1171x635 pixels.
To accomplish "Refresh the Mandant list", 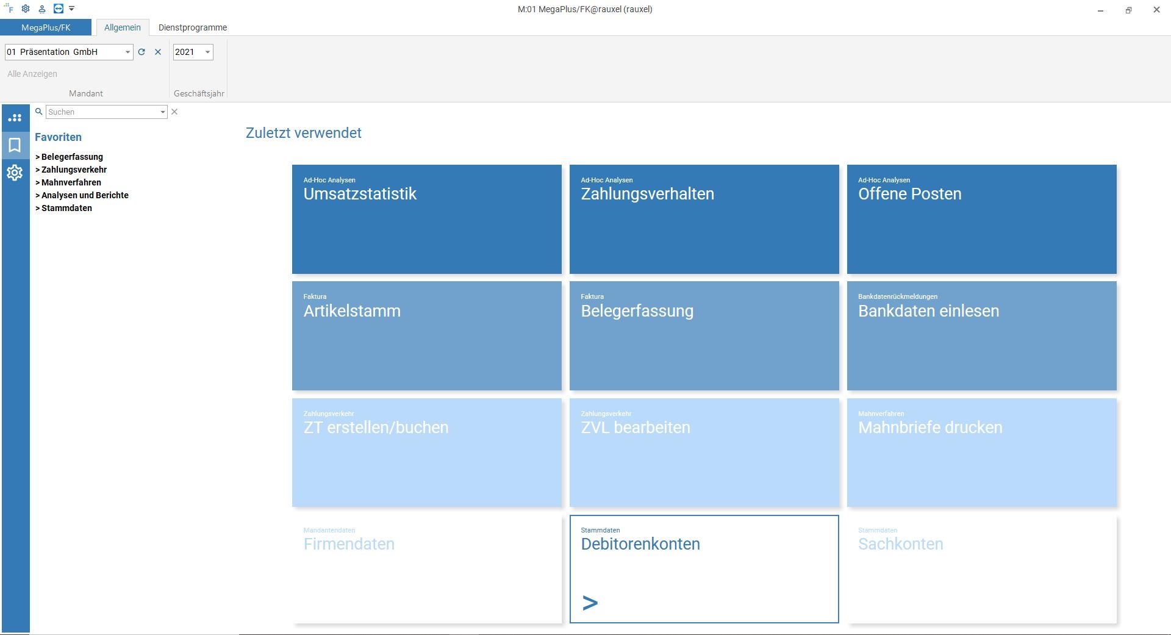I will click(x=141, y=52).
